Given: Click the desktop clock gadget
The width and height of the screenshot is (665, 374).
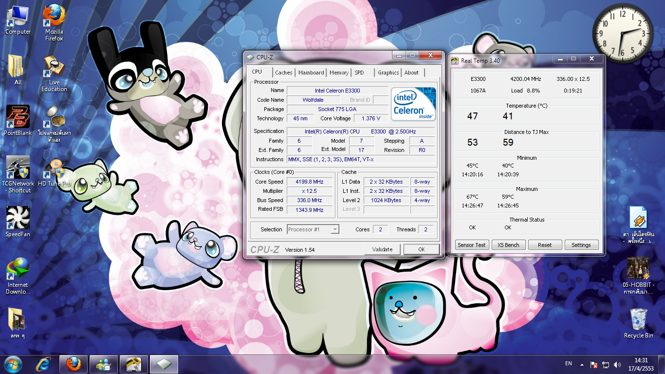Looking at the screenshot, I should pyautogui.click(x=623, y=33).
